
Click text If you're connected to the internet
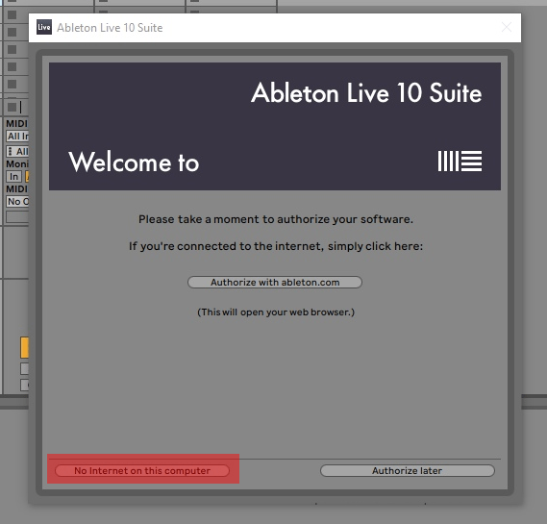point(276,246)
